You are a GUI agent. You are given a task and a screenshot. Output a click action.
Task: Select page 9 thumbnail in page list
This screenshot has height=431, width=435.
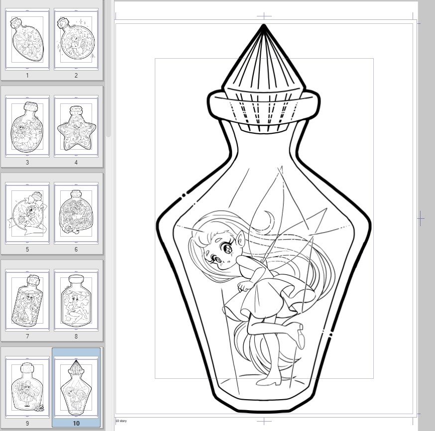[x=27, y=388]
